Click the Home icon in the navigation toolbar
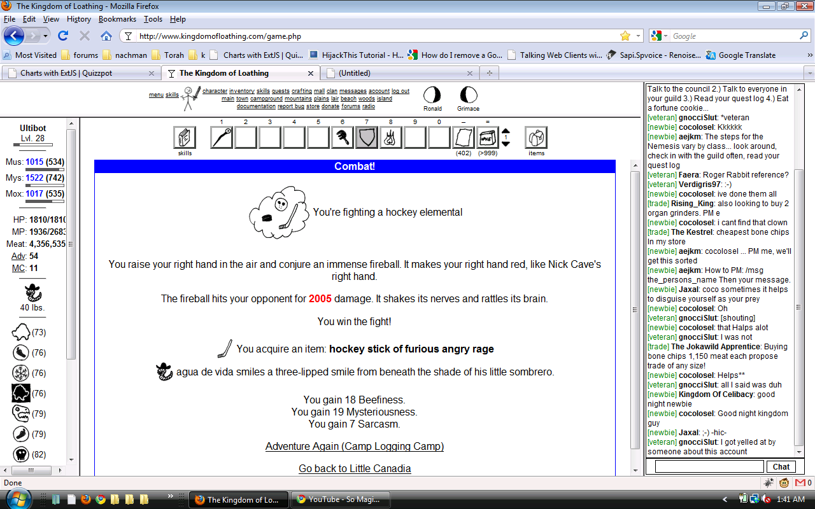The height and width of the screenshot is (509, 815). pos(106,36)
